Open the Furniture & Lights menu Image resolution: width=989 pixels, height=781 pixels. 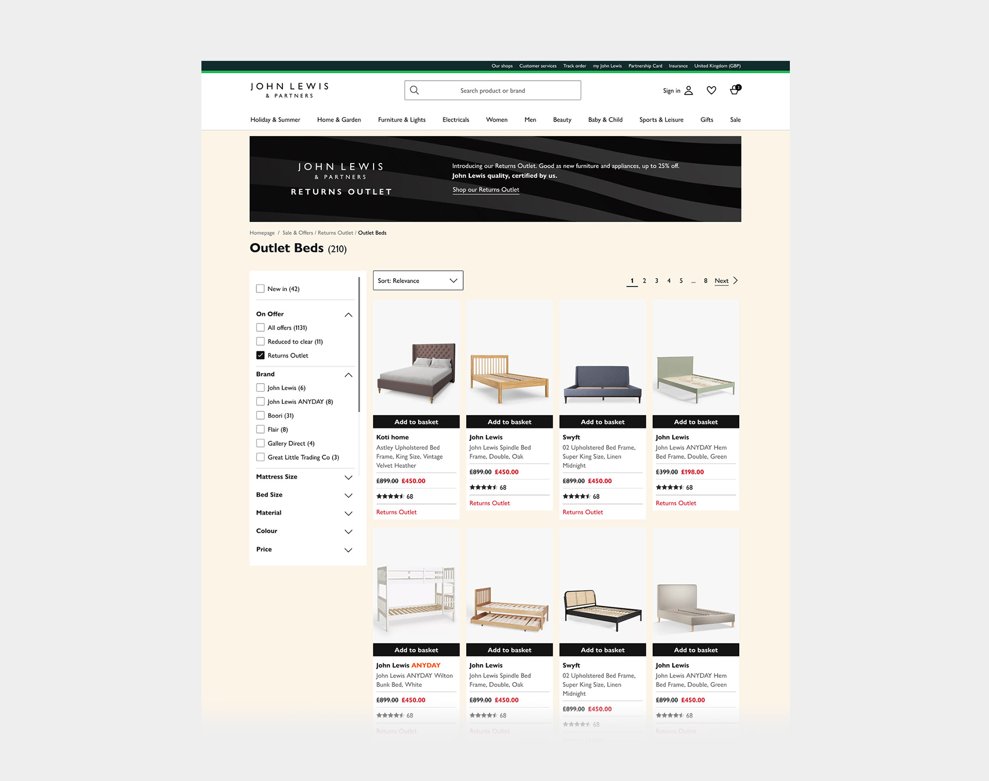[402, 120]
